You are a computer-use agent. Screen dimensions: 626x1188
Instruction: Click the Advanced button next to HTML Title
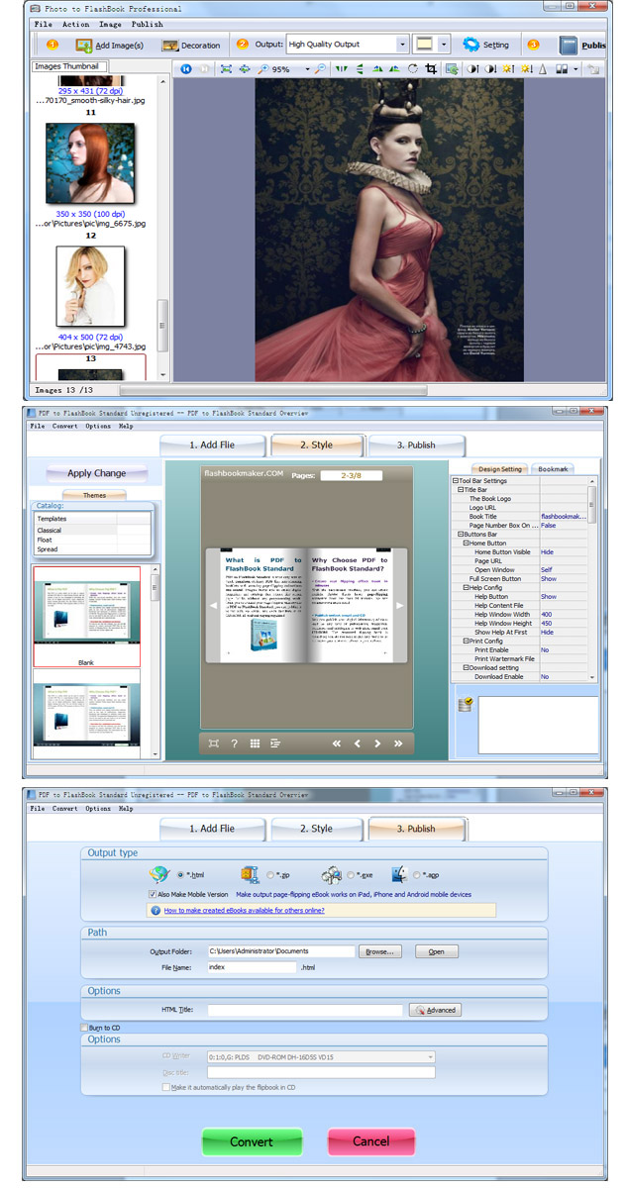435,1010
